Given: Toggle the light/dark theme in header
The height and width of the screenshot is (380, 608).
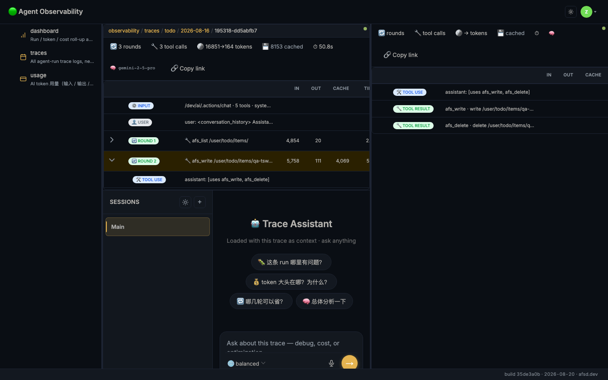Looking at the screenshot, I should (571, 12).
